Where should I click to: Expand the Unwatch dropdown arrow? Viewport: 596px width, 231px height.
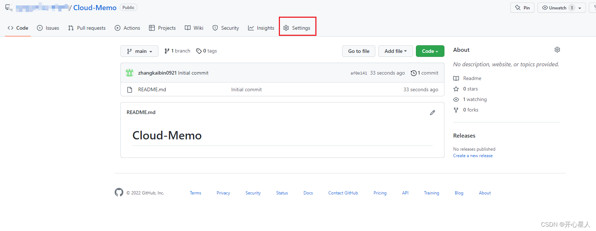click(x=580, y=8)
